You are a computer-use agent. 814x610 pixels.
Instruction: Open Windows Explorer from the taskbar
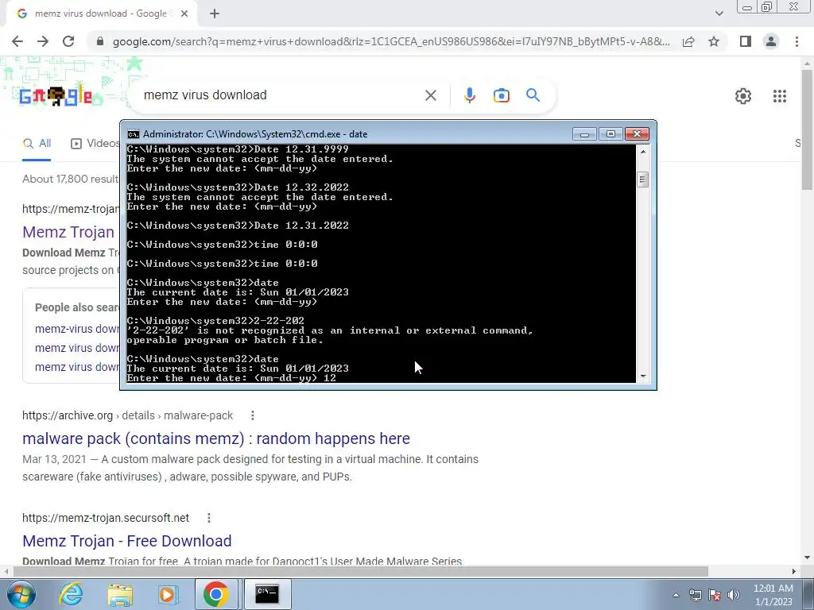tap(120, 594)
